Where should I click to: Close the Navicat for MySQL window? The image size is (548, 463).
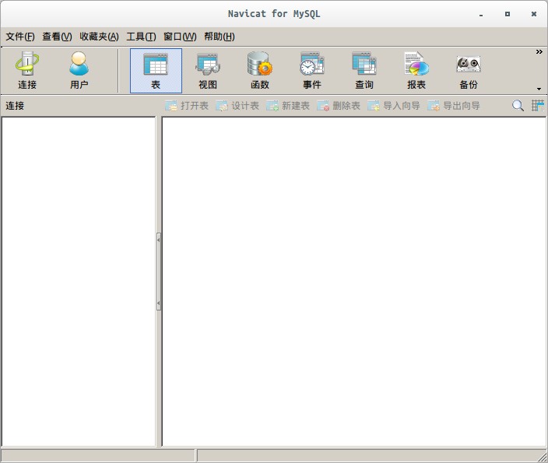[x=534, y=14]
